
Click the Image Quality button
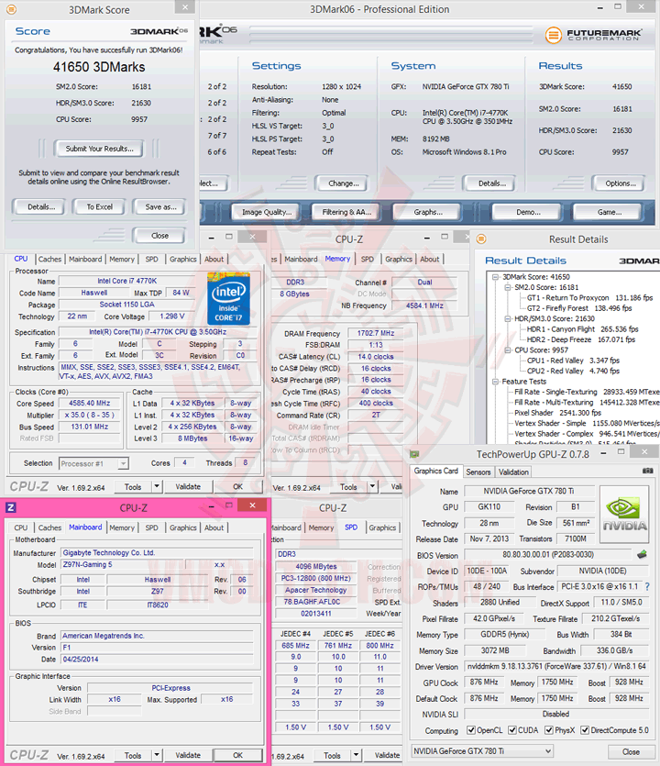click(x=267, y=212)
